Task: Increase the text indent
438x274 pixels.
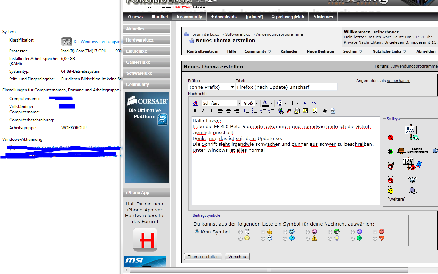Action: (271, 111)
